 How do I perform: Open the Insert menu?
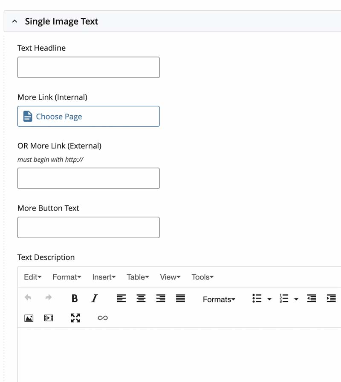[104, 277]
